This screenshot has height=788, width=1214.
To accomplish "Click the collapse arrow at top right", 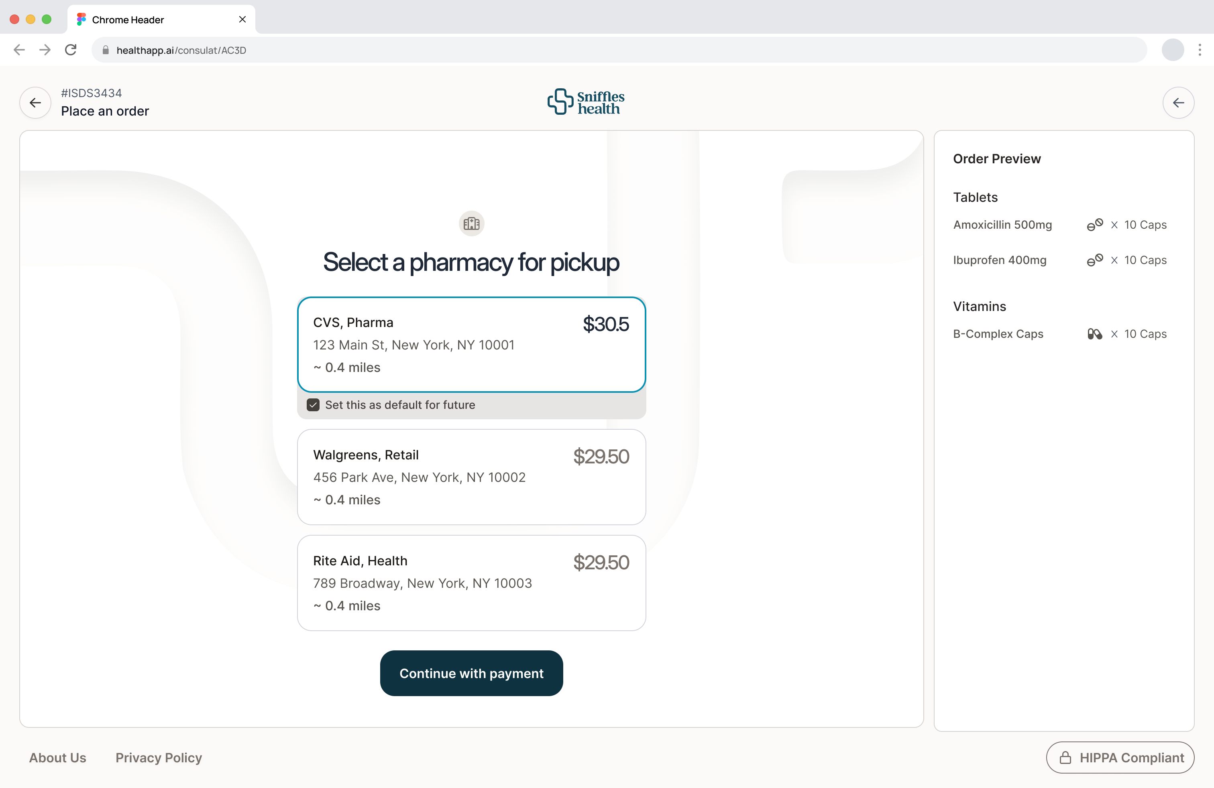I will (1178, 102).
